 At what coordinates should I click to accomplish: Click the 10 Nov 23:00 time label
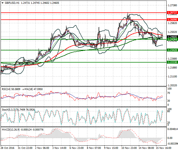click(129, 148)
